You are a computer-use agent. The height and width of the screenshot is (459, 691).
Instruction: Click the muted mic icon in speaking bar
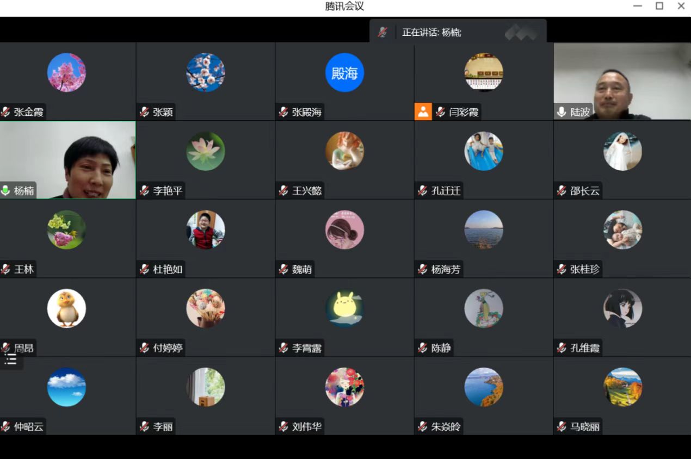coord(382,32)
